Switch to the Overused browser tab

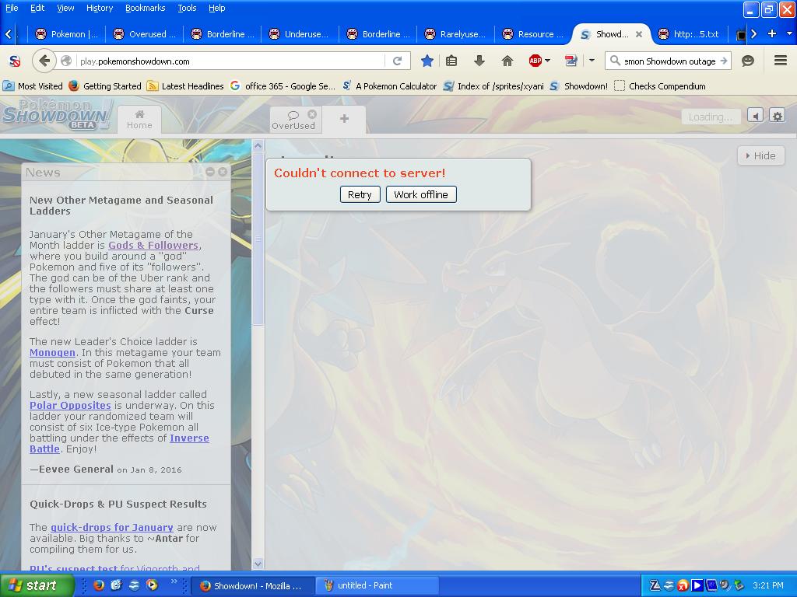coord(145,34)
